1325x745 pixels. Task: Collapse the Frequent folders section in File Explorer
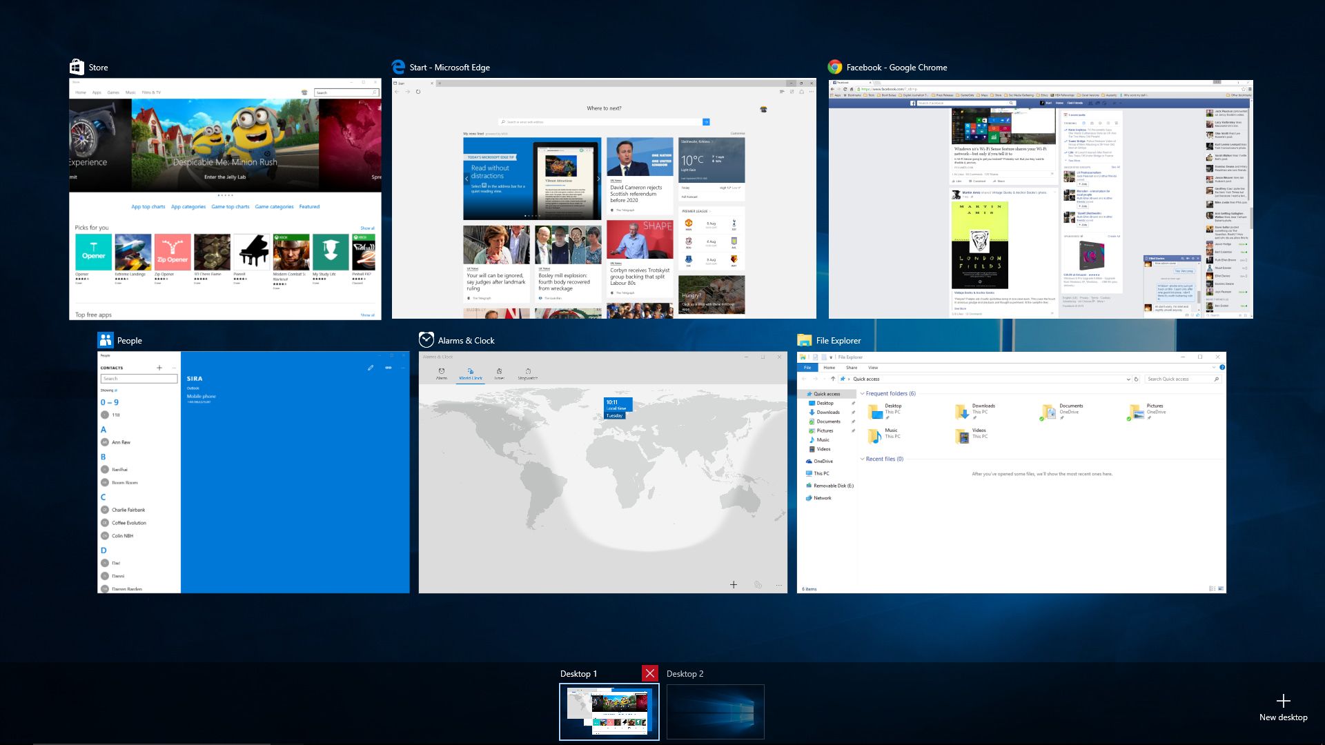pos(862,393)
